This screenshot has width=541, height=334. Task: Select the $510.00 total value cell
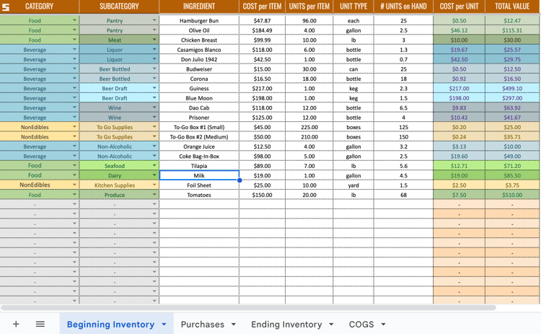click(x=512, y=195)
